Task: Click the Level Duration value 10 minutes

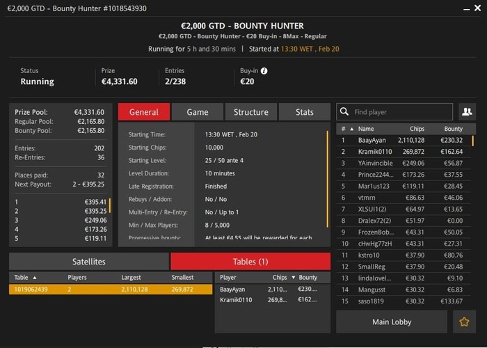Action: pos(220,173)
